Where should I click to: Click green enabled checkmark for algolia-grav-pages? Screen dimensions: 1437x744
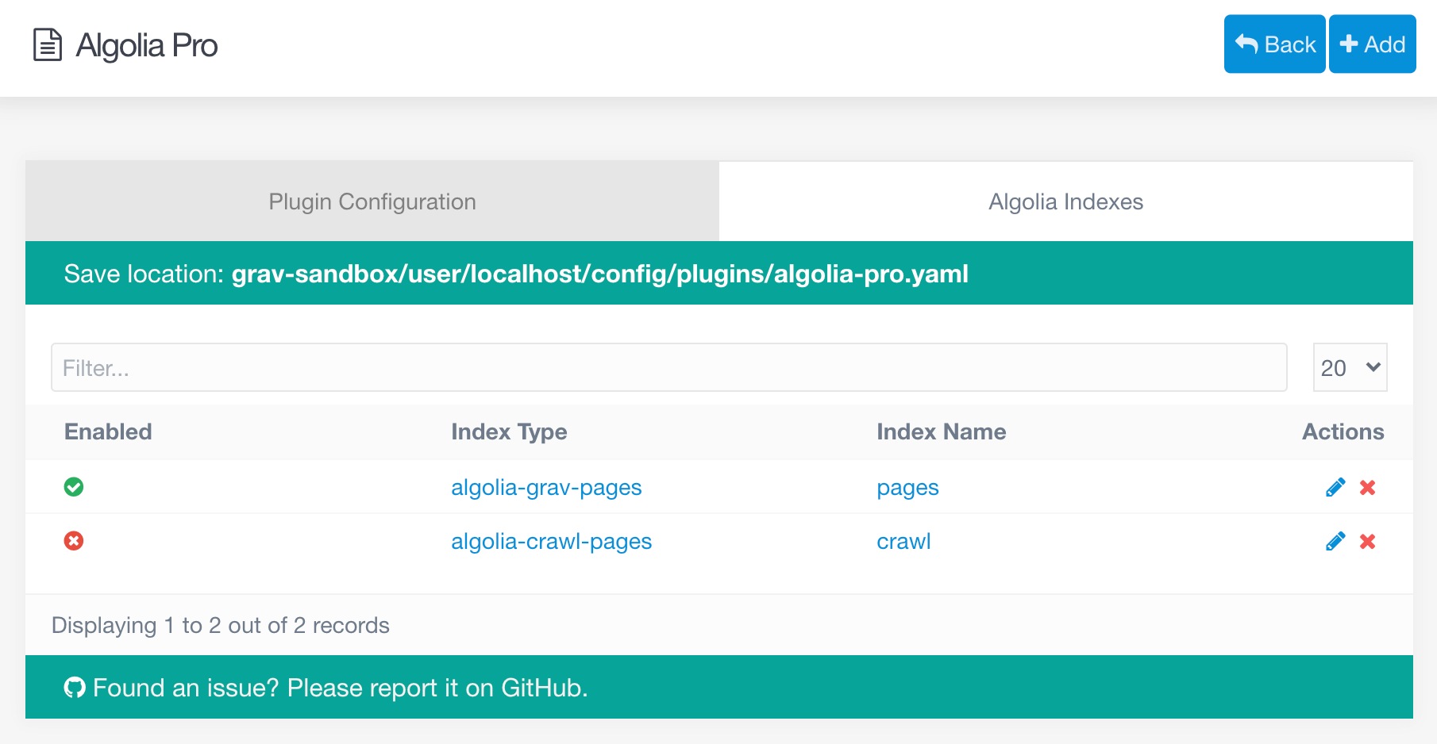(x=74, y=486)
